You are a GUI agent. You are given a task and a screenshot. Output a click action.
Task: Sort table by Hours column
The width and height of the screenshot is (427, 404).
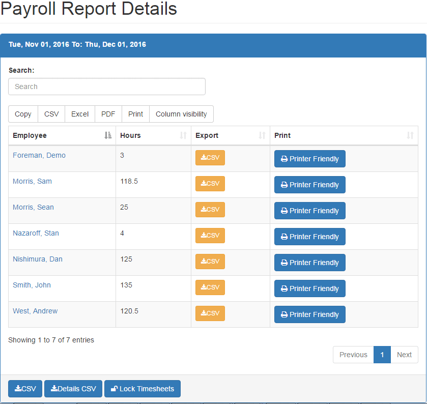point(153,135)
